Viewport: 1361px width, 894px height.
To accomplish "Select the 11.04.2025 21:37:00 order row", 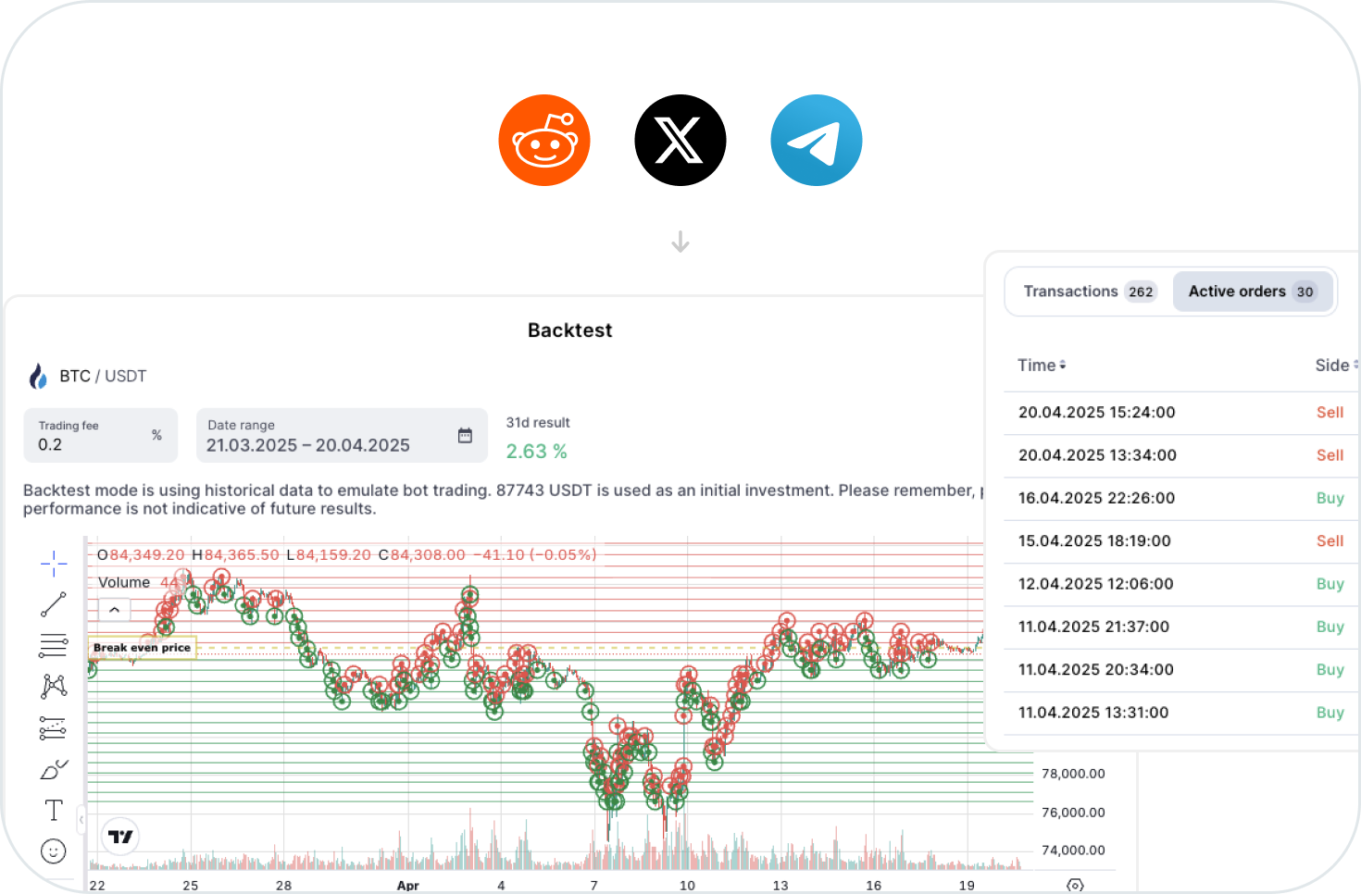I will click(1181, 627).
